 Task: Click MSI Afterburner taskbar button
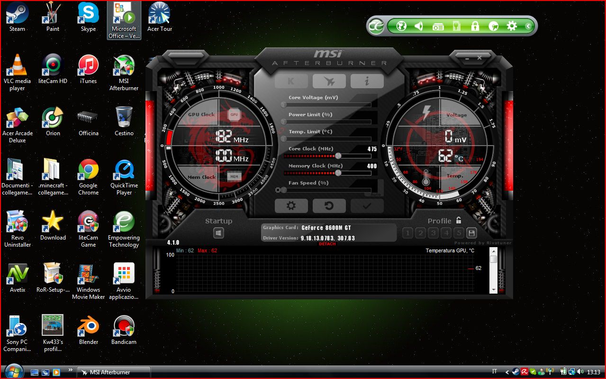click(x=114, y=372)
